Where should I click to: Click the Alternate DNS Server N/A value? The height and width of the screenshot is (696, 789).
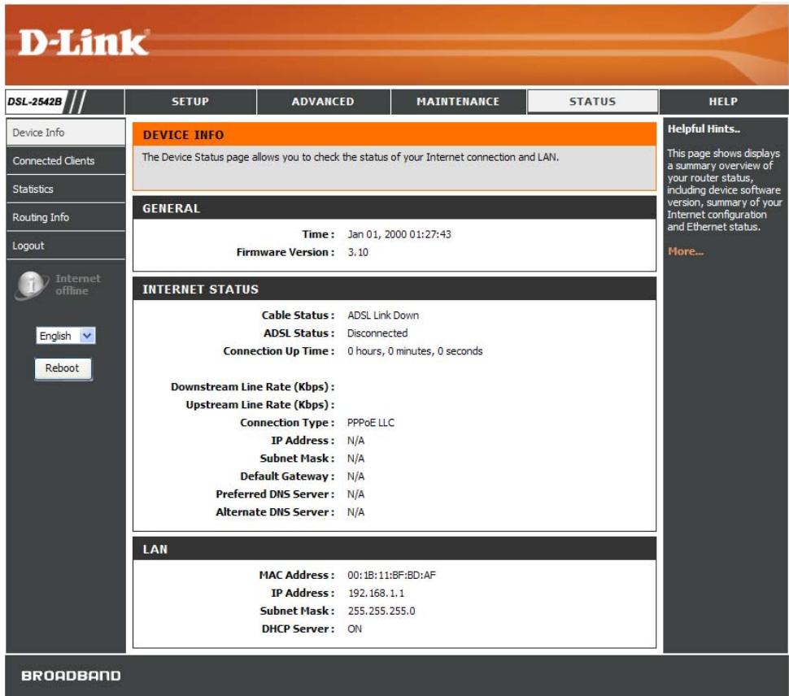pyautogui.click(x=355, y=512)
